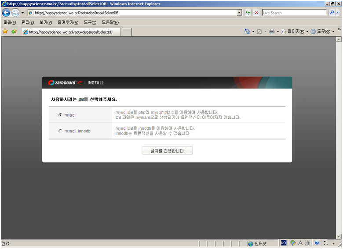Expand the Print dropdown arrow

(x=278, y=32)
